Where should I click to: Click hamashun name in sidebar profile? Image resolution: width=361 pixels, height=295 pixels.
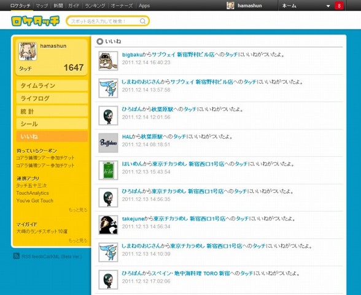coord(53,46)
